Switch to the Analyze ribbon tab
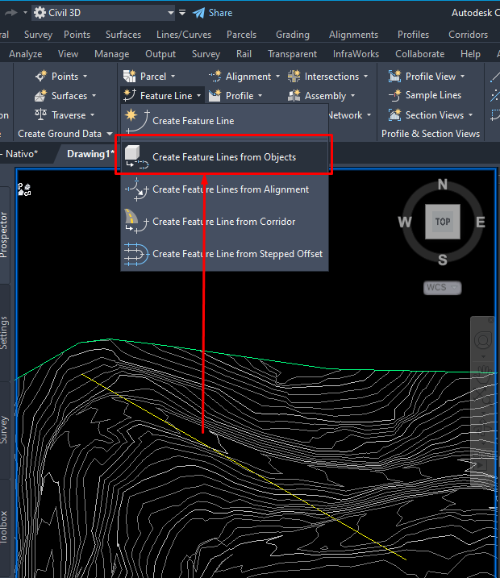 (x=26, y=54)
